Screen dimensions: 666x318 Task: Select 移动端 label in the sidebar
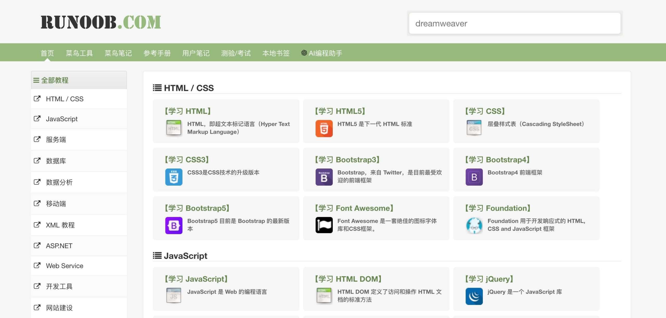coord(56,204)
